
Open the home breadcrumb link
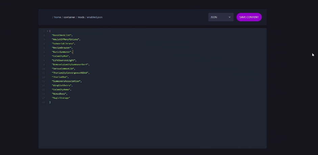(x=57, y=17)
